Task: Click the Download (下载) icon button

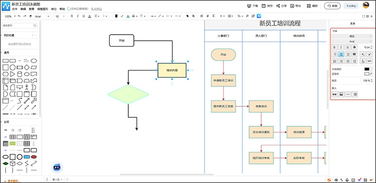Action: coord(249,6)
